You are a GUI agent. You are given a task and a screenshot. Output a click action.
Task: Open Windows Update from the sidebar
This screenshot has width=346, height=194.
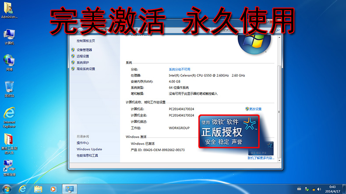(x=89, y=149)
